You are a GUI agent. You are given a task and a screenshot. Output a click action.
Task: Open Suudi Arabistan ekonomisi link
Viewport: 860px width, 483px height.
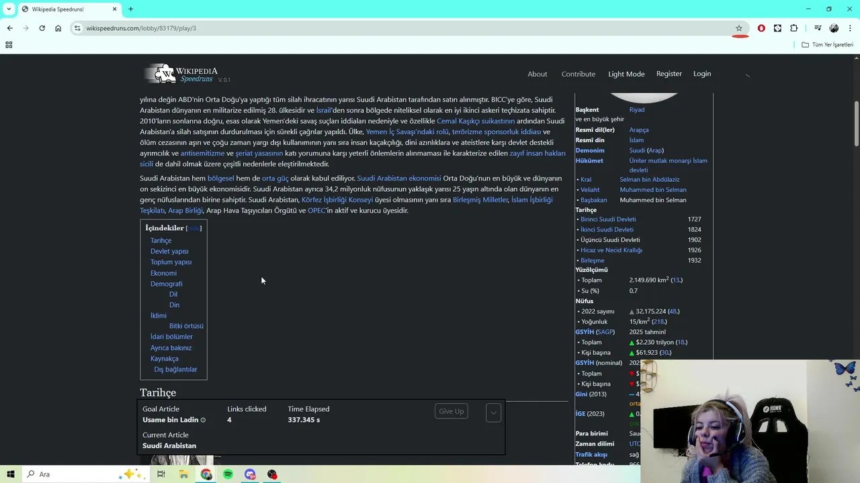click(x=399, y=178)
